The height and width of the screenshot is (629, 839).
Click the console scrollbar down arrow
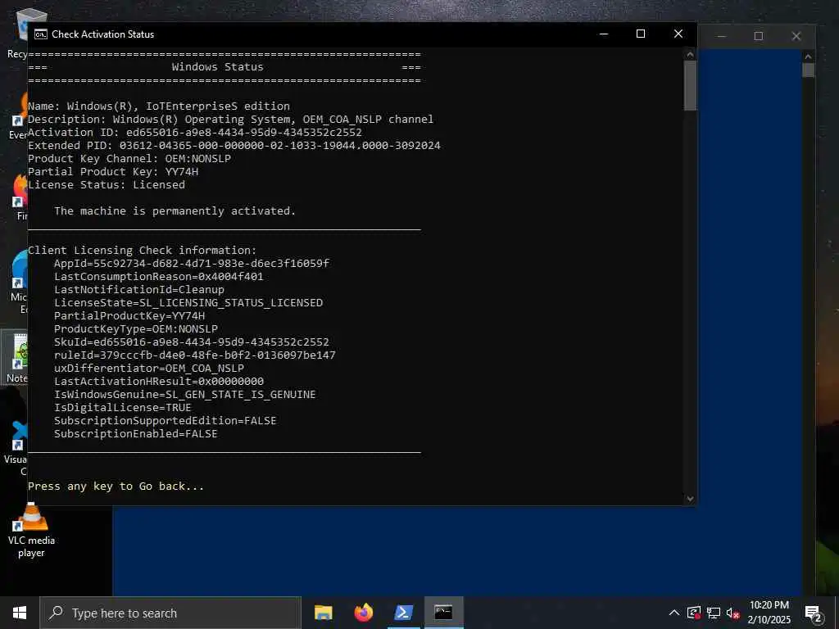click(690, 499)
